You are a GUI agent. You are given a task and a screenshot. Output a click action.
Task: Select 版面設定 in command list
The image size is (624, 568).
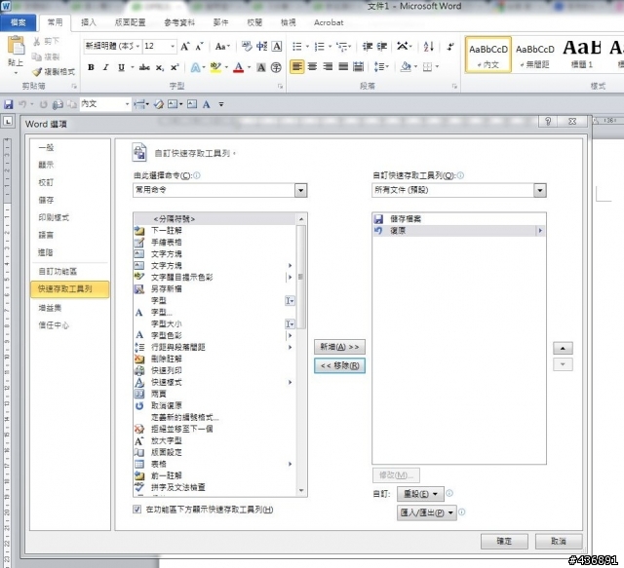pos(214,452)
